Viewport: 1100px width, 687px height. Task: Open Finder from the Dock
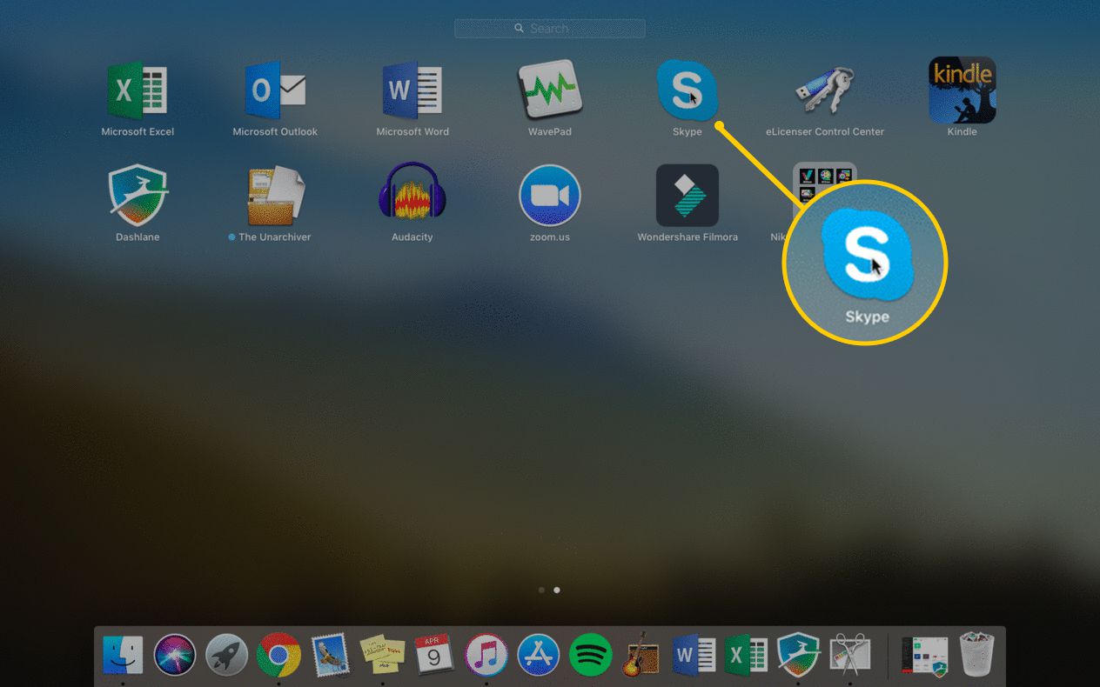(x=123, y=655)
